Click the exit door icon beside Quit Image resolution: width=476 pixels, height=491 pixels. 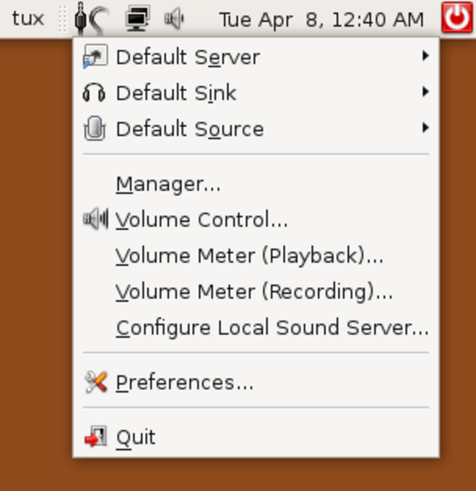coord(95,437)
